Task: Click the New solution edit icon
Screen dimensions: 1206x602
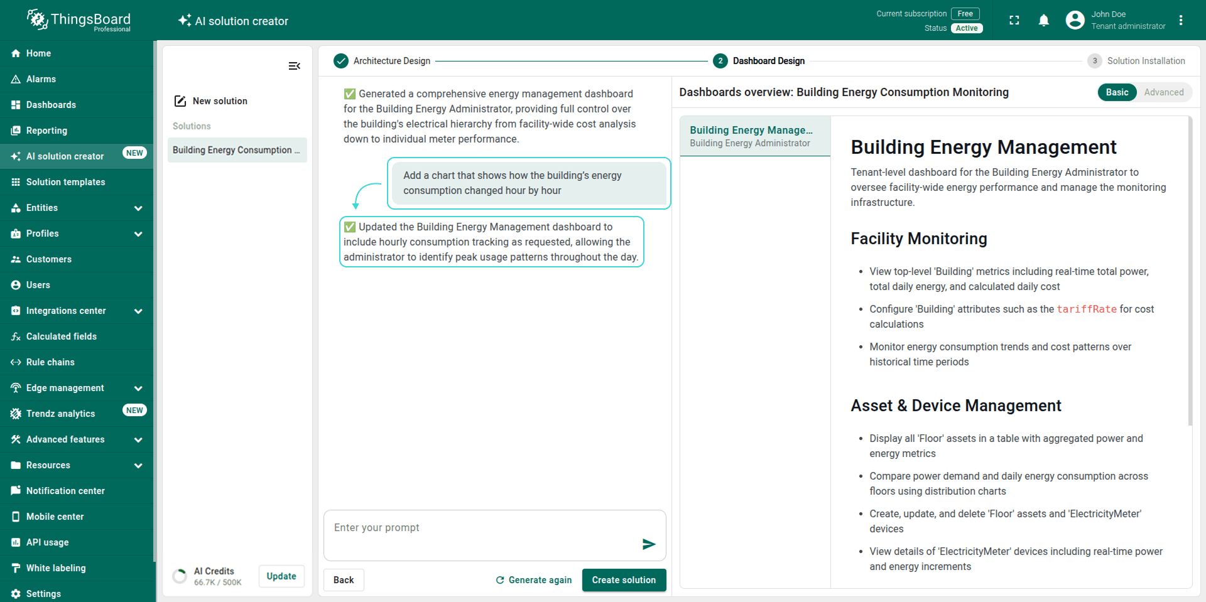Action: 180,101
